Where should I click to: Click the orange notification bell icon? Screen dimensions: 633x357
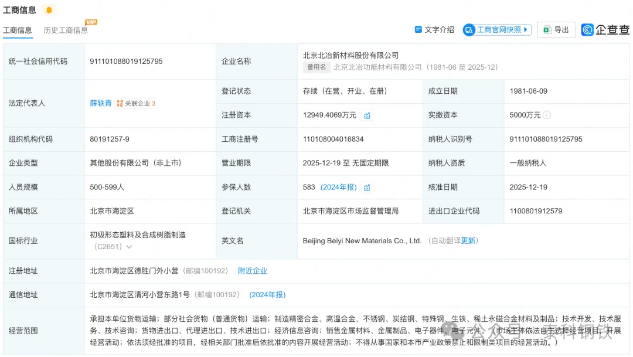(x=49, y=10)
